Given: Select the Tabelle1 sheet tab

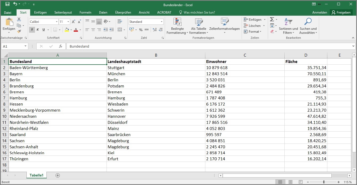Looking at the screenshot, I should coord(36,175).
